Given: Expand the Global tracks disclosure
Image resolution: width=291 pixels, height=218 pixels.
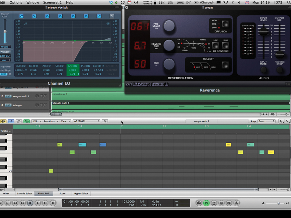Looking at the screenshot, I should click(1, 131).
